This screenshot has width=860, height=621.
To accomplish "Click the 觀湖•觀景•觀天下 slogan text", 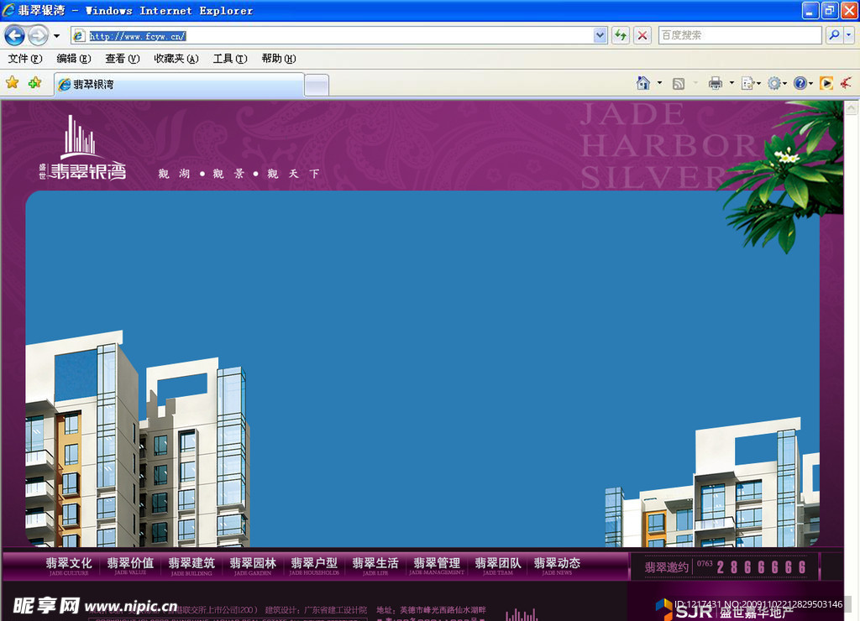I will tap(239, 174).
